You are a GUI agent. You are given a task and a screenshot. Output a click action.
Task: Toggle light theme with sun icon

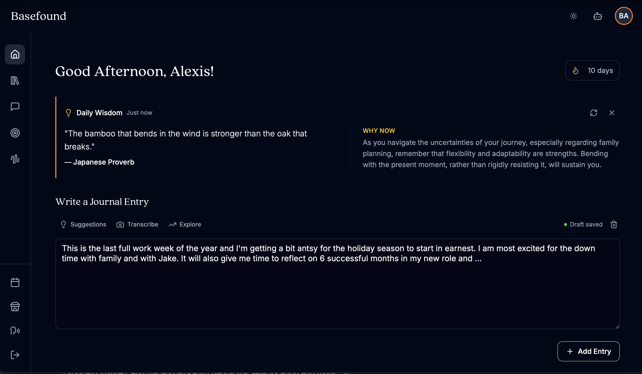[574, 16]
